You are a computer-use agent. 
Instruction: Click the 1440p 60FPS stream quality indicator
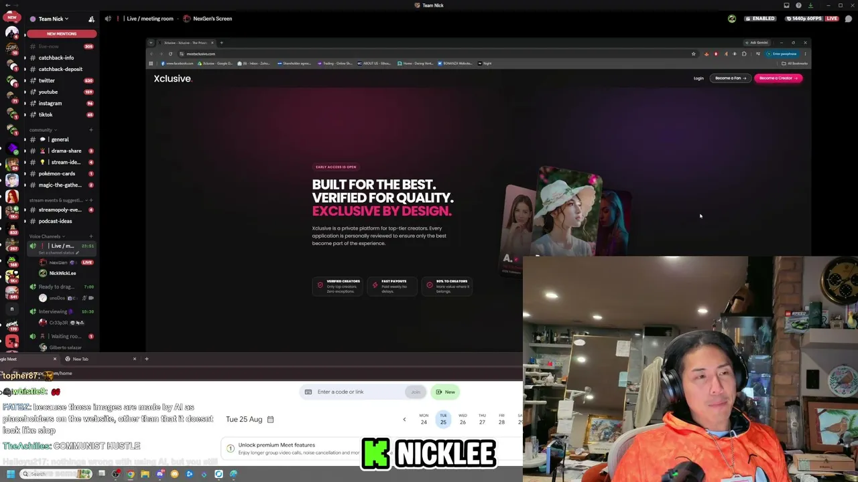[x=804, y=19]
